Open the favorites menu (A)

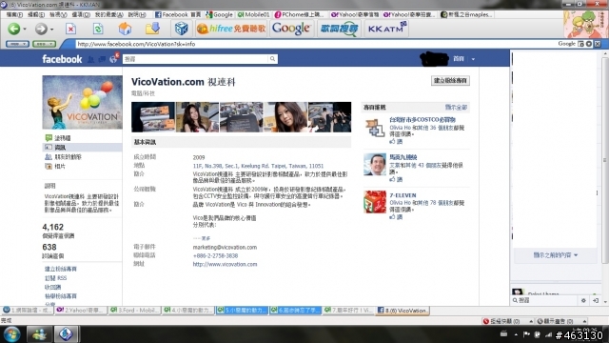109,14
